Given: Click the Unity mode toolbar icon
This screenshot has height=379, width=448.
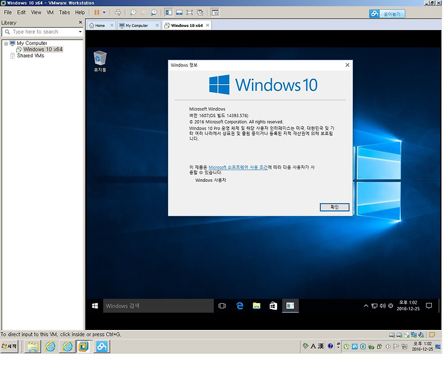Looking at the screenshot, I should [200, 13].
